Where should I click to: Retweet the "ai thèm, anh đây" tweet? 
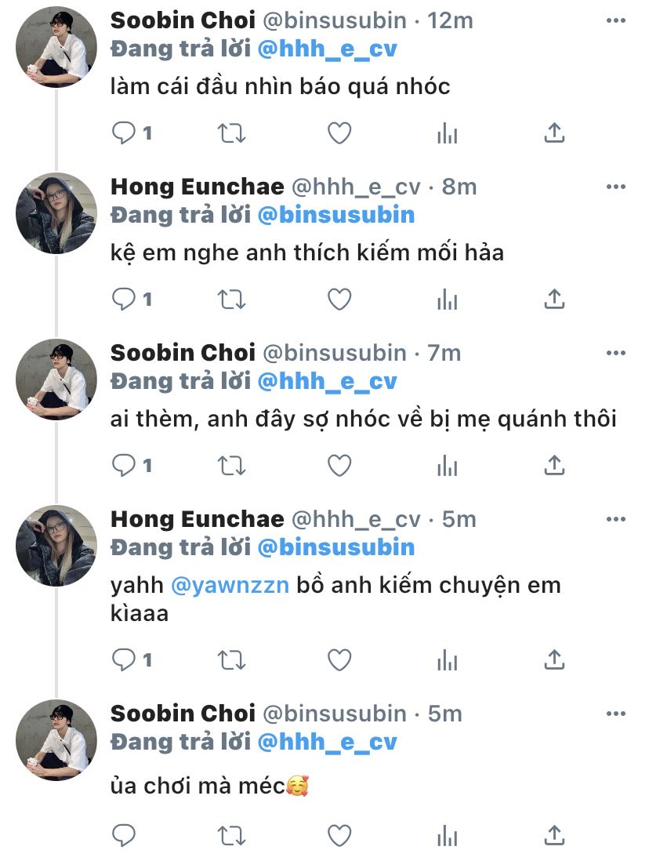tap(230, 466)
